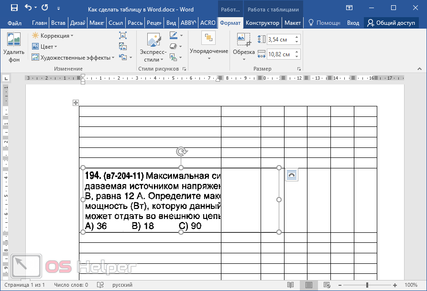Screen dimensions: 427x291
Task: Open the Файл menu tab
Action: pos(14,23)
